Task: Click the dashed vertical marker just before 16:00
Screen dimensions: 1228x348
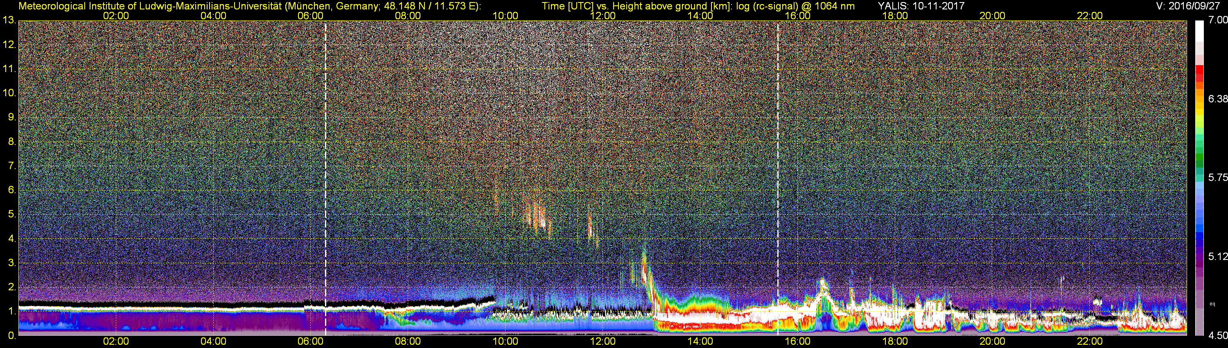Action: click(x=778, y=178)
